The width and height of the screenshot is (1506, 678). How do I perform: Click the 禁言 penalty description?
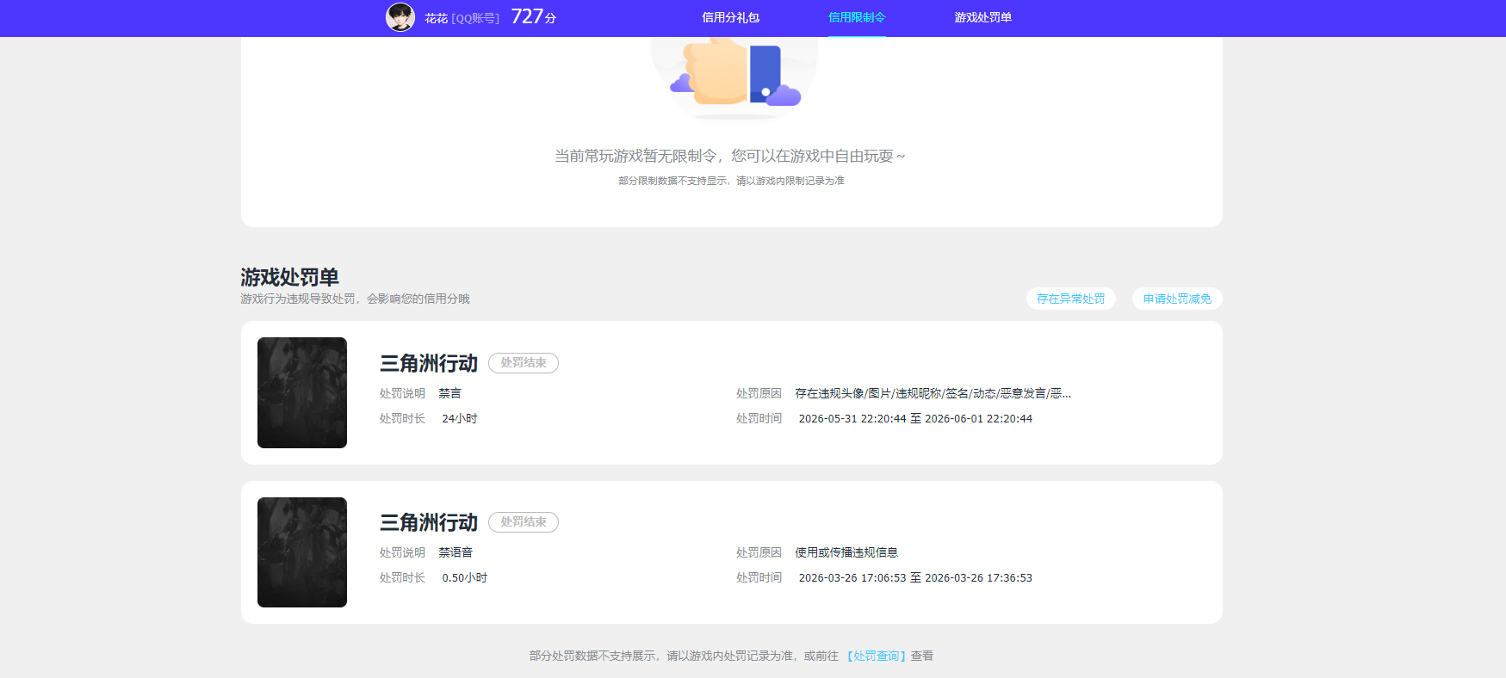[450, 393]
